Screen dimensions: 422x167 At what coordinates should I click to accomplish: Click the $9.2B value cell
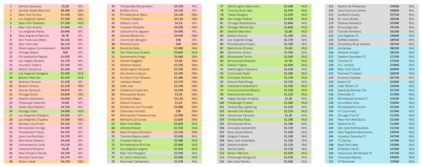[x=65, y=6]
